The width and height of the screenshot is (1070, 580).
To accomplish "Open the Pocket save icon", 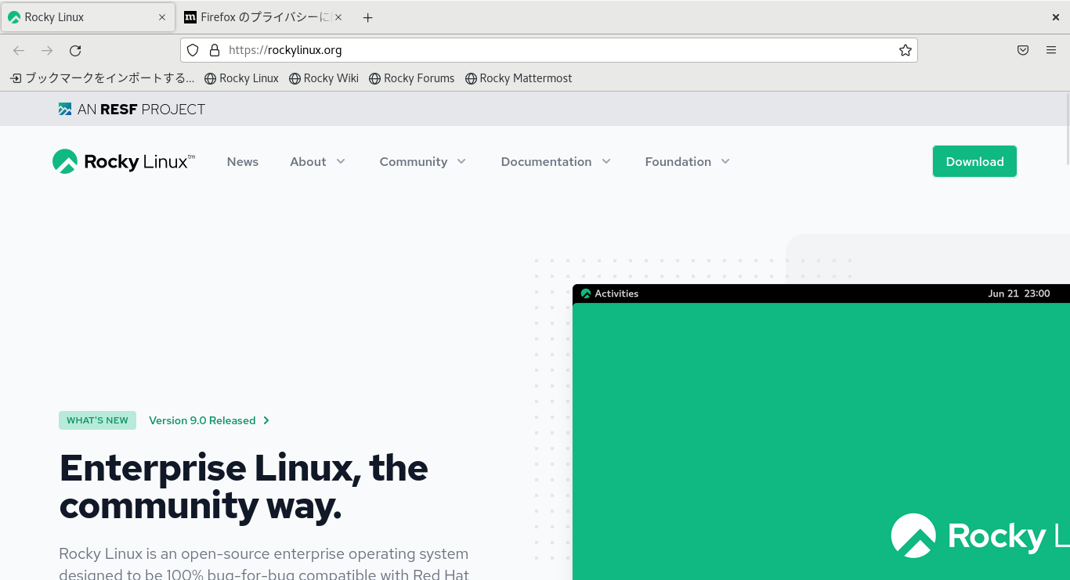I will [x=1023, y=50].
